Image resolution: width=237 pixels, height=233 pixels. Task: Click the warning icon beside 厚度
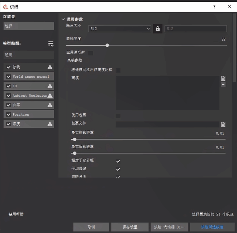(50, 124)
